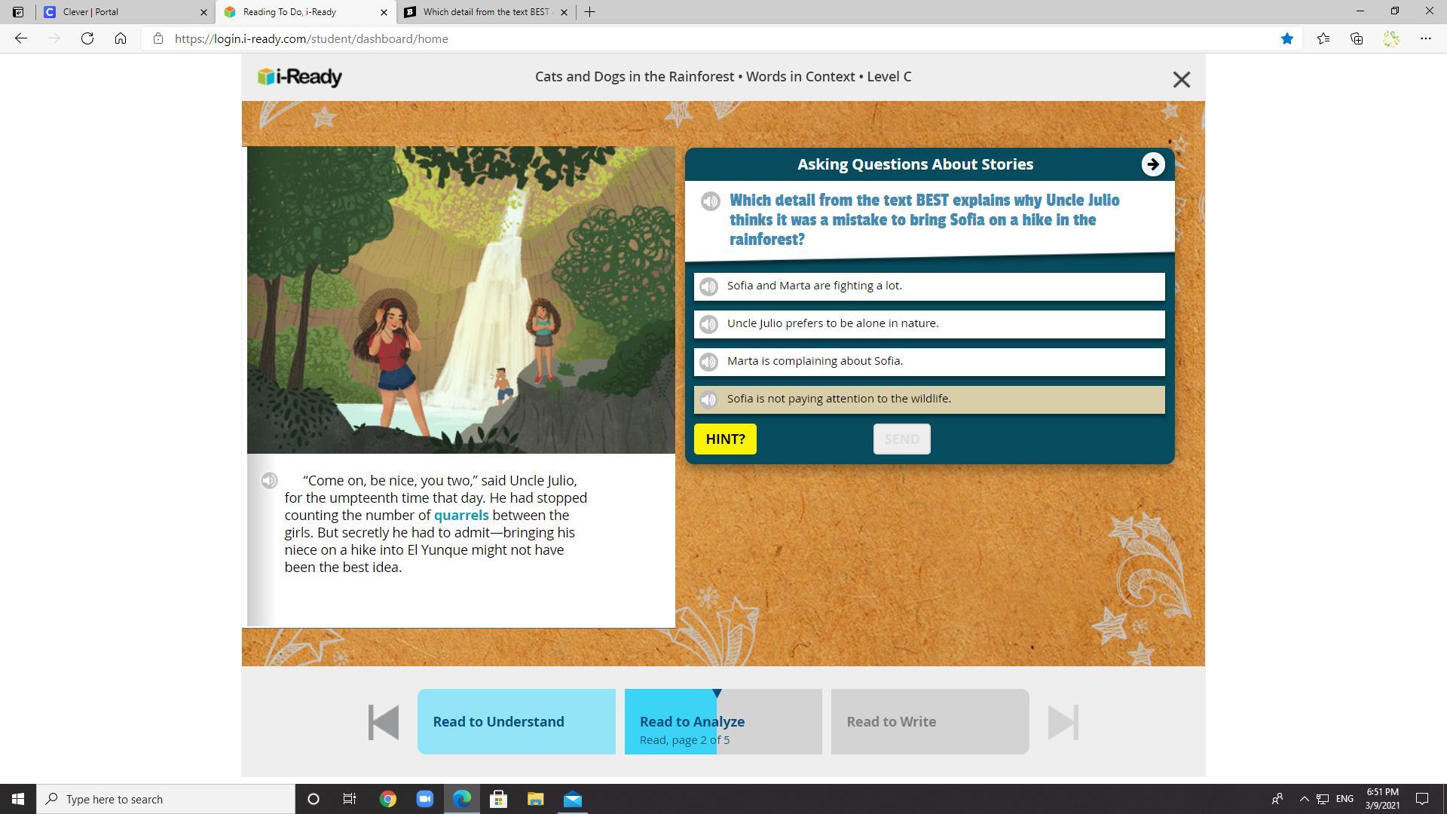Close the i-Ready lesson with X
The image size is (1447, 814).
tap(1181, 79)
